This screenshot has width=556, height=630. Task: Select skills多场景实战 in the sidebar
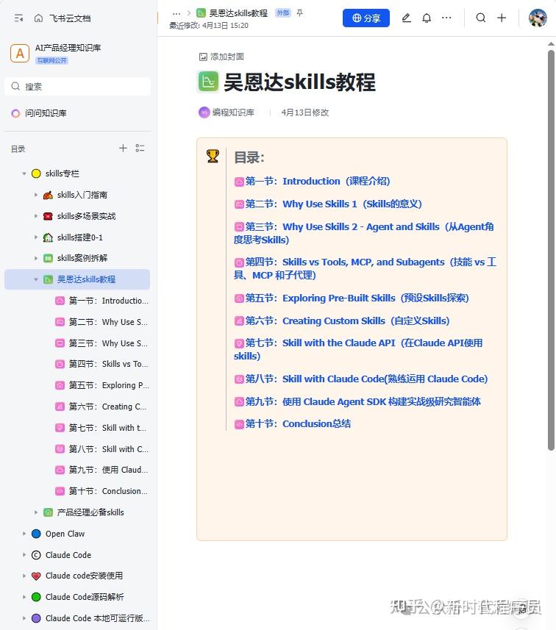pyautogui.click(x=87, y=216)
